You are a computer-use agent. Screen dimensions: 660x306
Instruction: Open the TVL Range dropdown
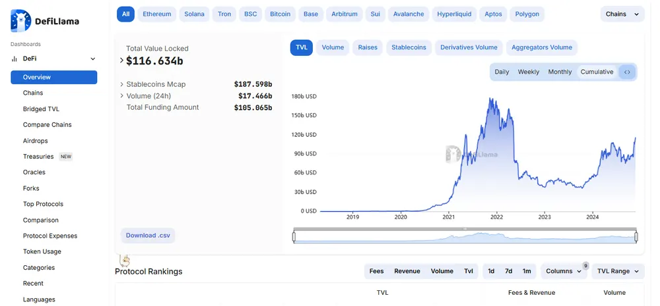point(618,271)
